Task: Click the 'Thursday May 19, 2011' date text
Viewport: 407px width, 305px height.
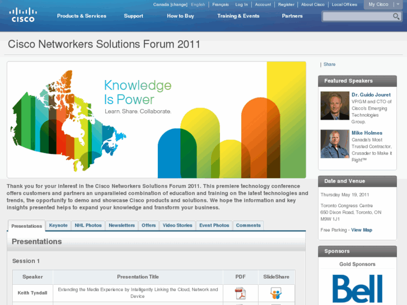Action: [344, 195]
